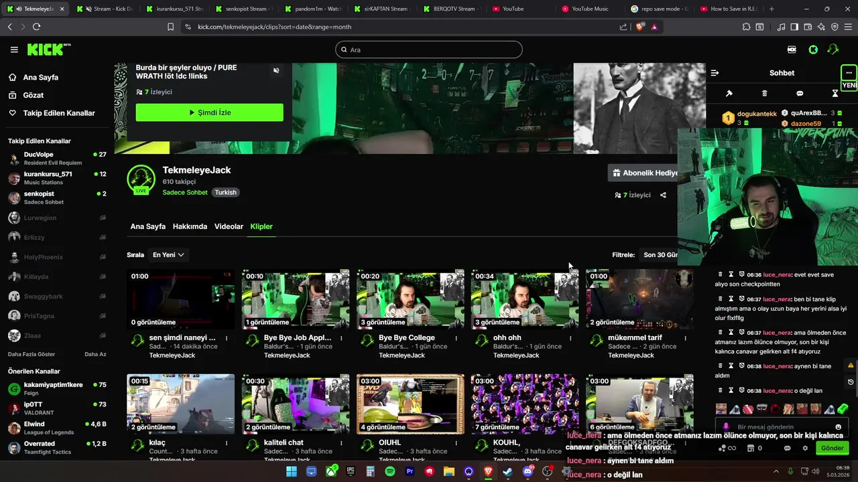Open the Bye Bye College clip thumbnail
Image resolution: width=858 pixels, height=482 pixels.
tap(410, 299)
